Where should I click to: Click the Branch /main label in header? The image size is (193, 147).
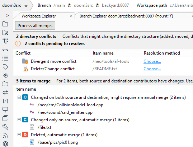point(51,5)
